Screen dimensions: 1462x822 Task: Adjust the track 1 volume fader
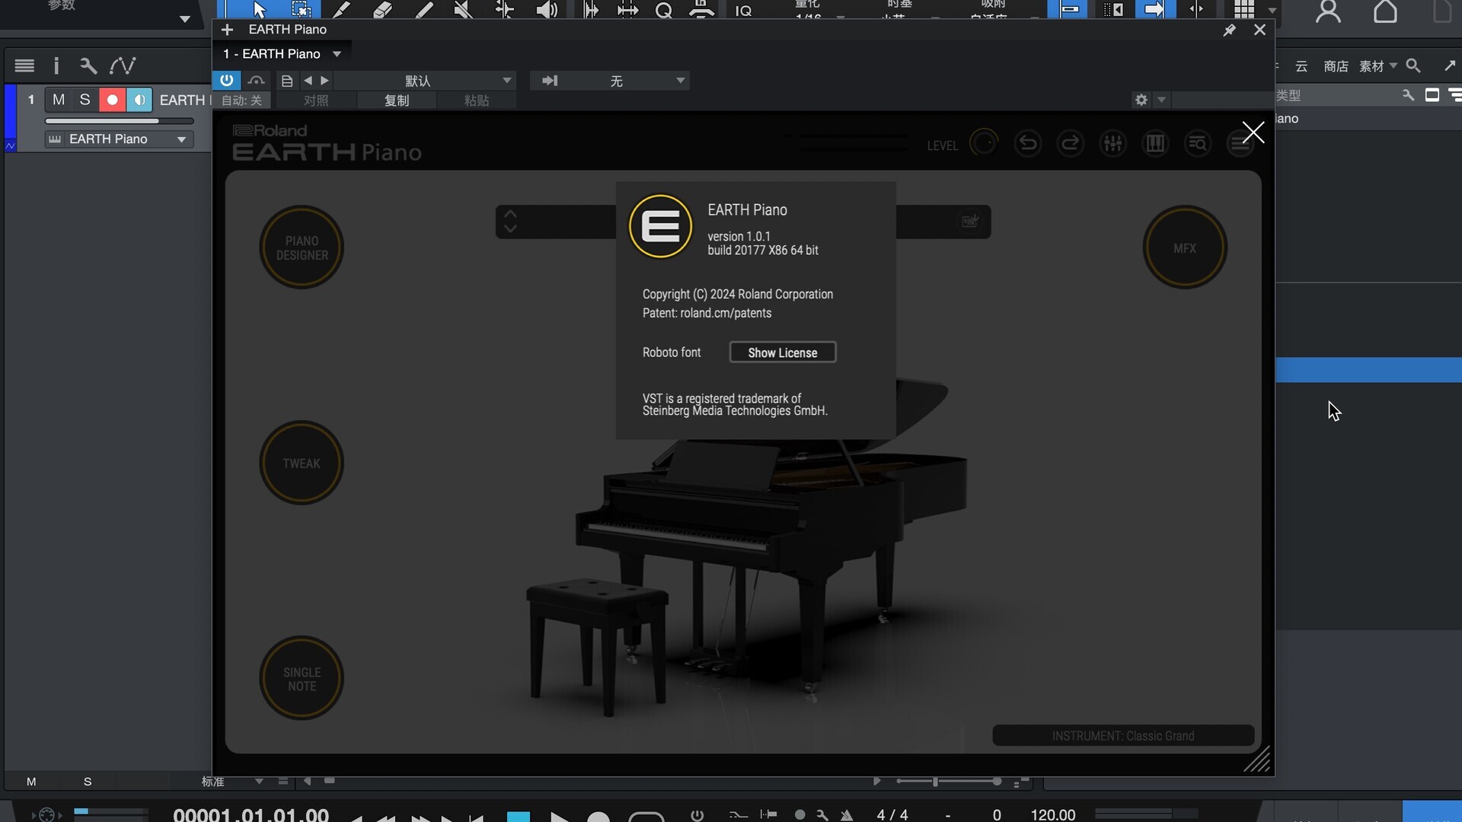119,121
